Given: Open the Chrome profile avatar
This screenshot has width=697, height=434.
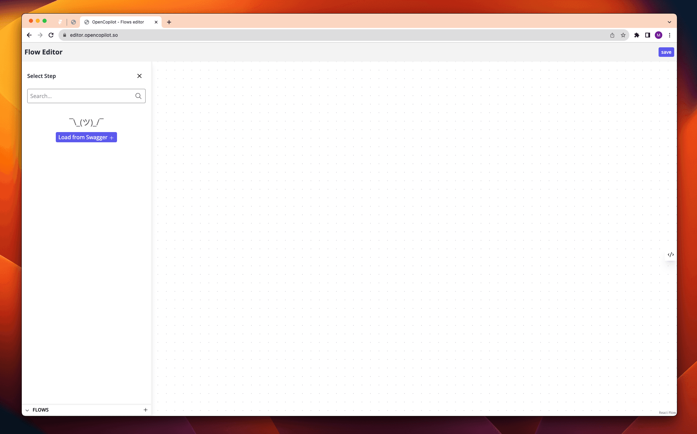Looking at the screenshot, I should (x=658, y=35).
